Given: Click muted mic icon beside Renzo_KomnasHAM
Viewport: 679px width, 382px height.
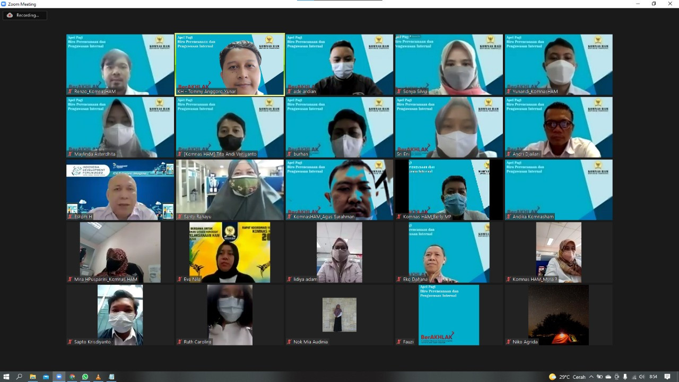Looking at the screenshot, I should (70, 91).
